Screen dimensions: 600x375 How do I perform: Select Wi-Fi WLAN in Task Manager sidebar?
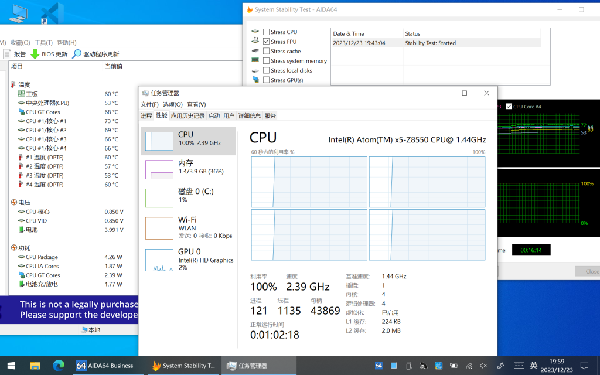point(188,228)
